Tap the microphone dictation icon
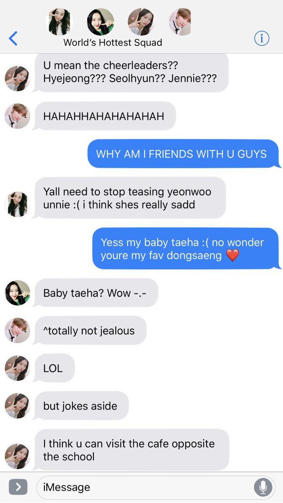 [x=263, y=487]
